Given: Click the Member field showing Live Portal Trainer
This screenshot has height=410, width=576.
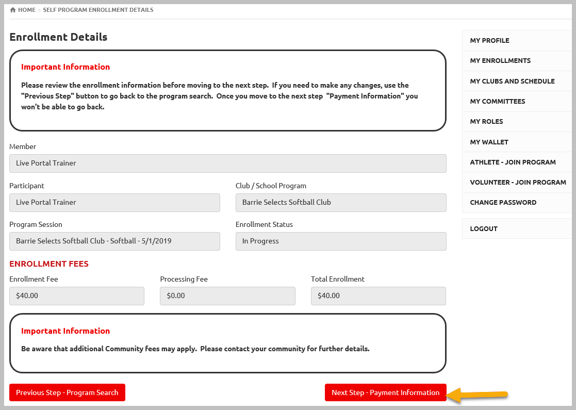Looking at the screenshot, I should point(227,163).
